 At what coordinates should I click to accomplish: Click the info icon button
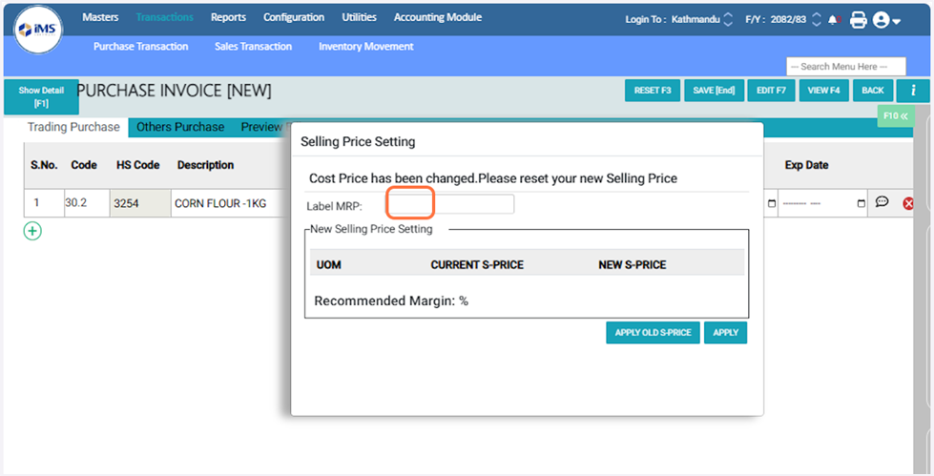(912, 91)
